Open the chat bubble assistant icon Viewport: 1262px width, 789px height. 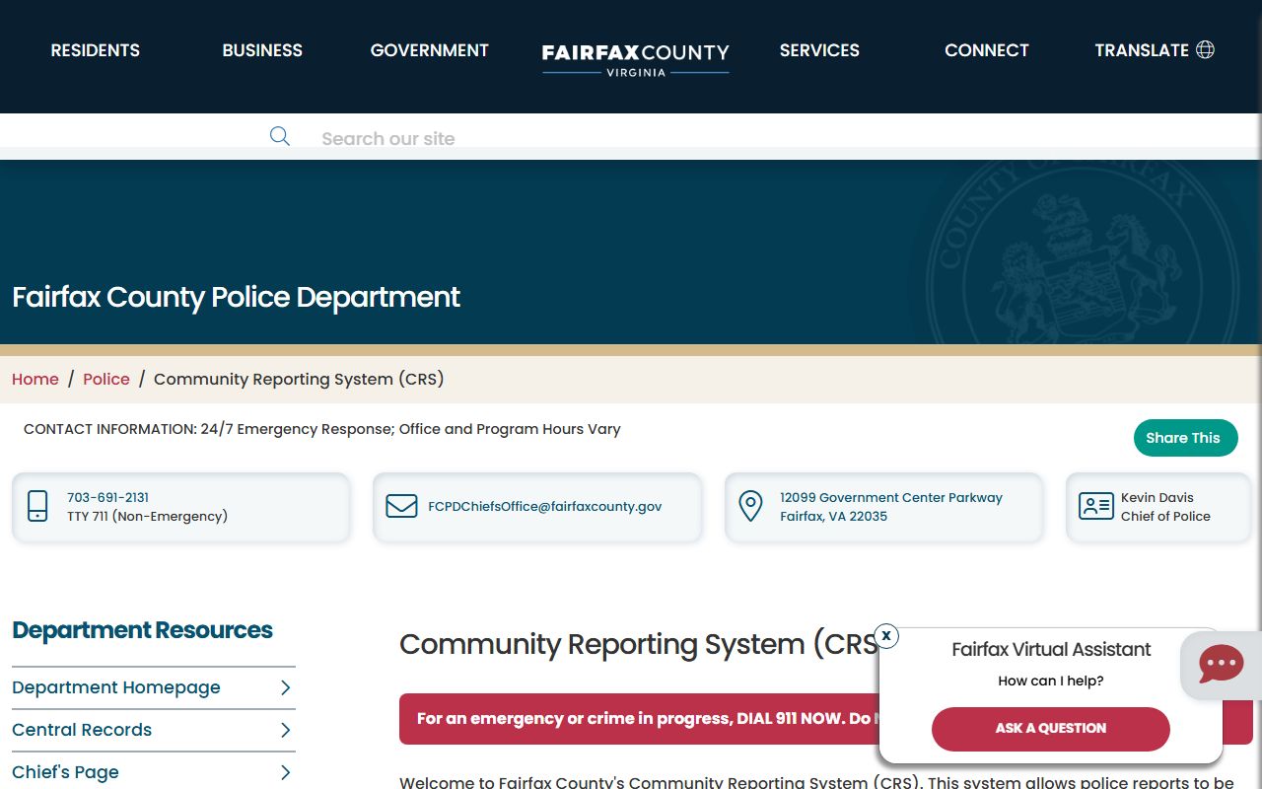(x=1221, y=665)
